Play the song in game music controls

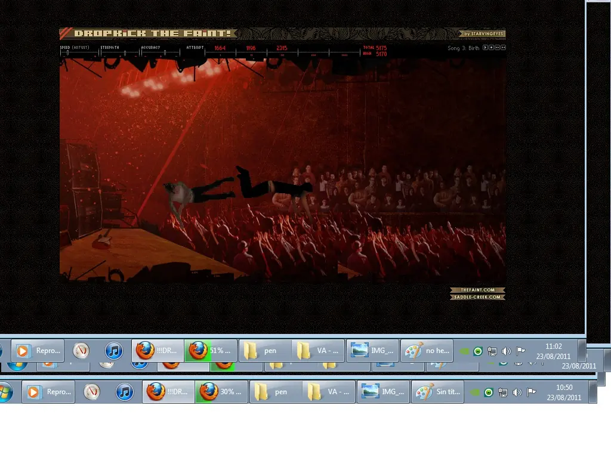485,48
